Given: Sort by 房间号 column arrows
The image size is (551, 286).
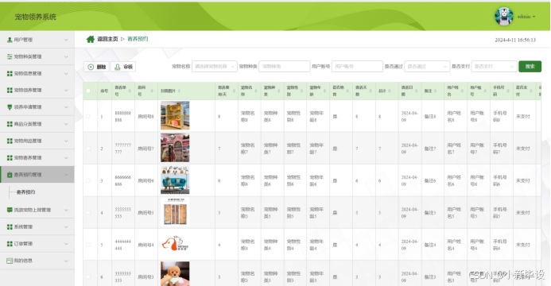Looking at the screenshot, I should [152, 91].
